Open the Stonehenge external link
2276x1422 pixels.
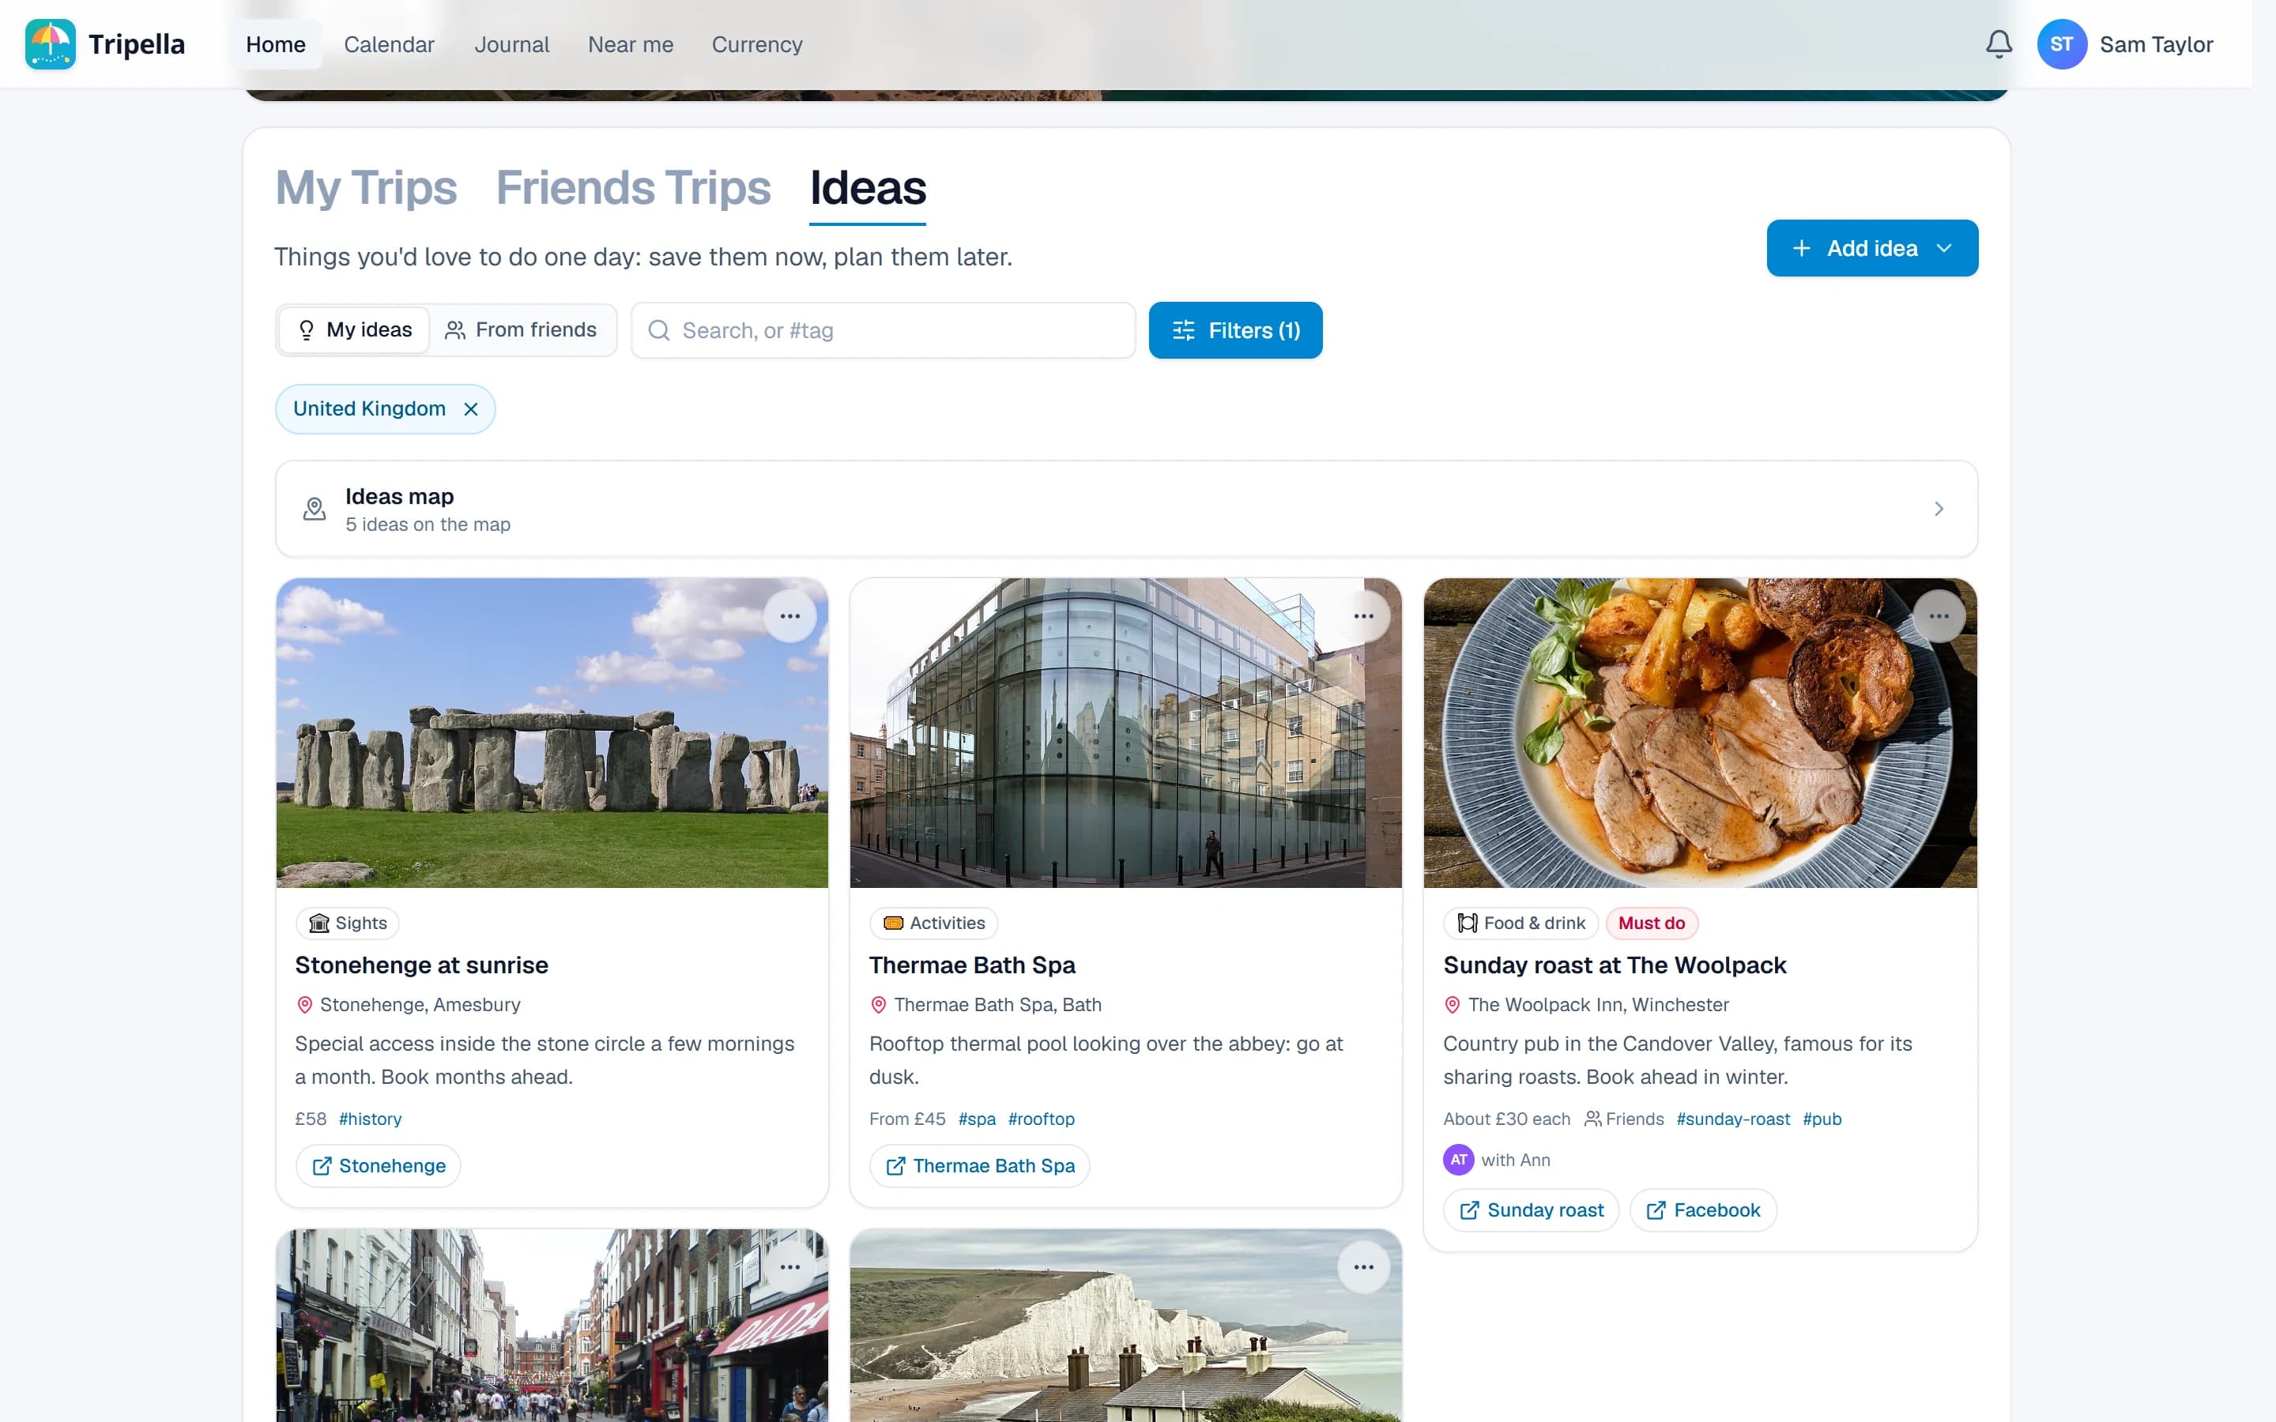click(378, 1166)
